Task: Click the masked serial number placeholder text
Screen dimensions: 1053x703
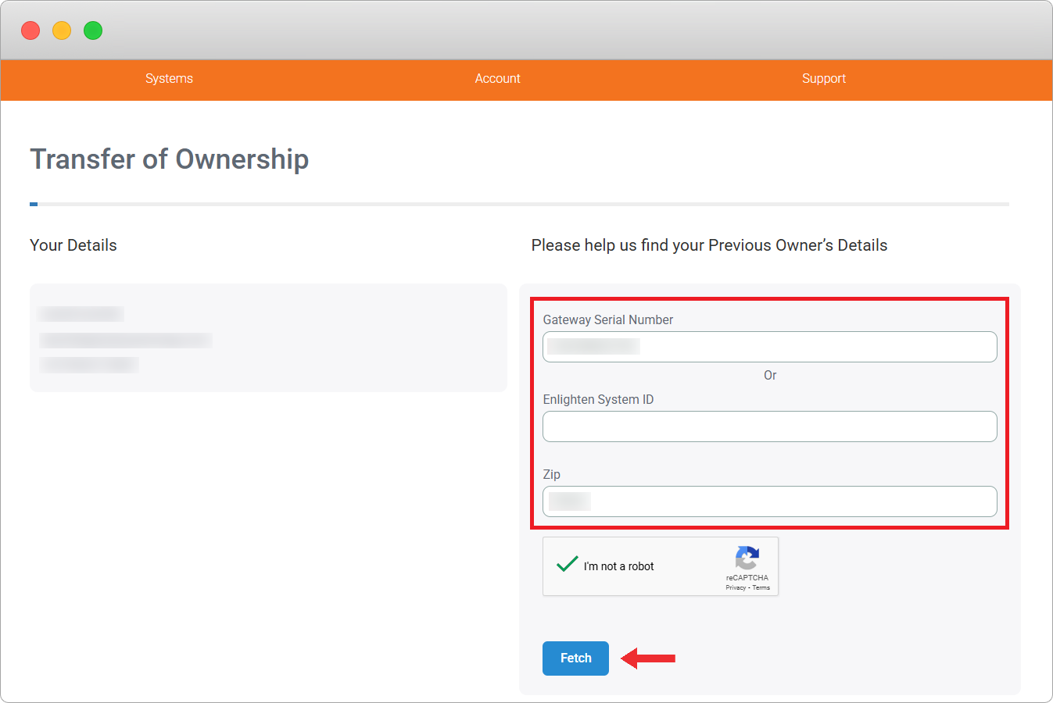Action: pyautogui.click(x=592, y=346)
